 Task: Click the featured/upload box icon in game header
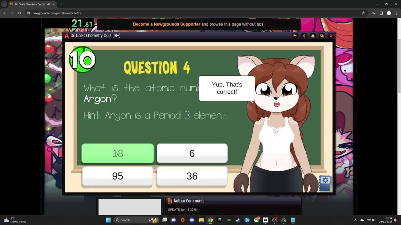pyautogui.click(x=313, y=36)
